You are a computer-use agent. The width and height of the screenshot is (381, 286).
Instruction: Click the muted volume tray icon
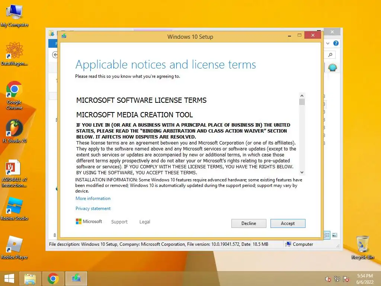(x=328, y=279)
